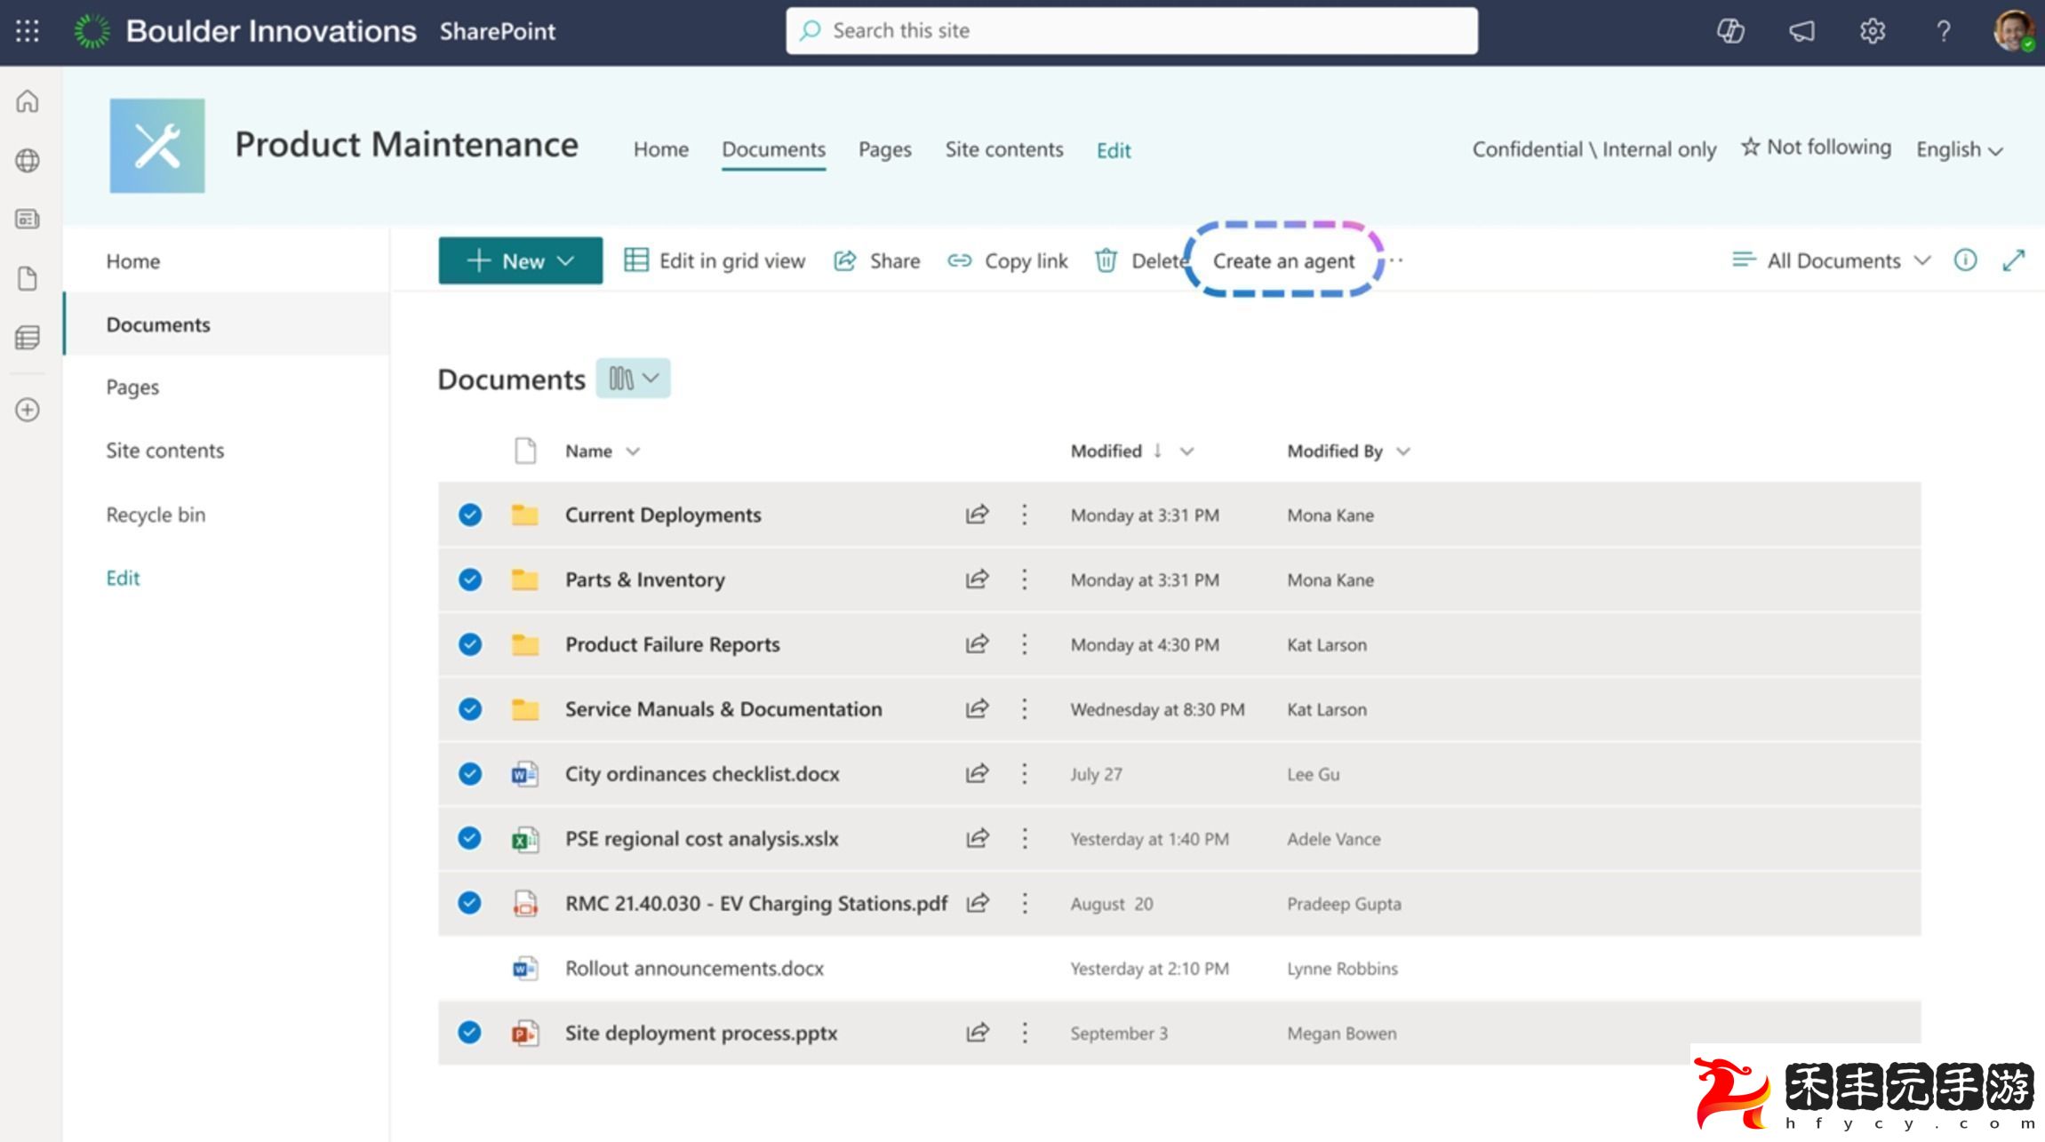Image resolution: width=2045 pixels, height=1142 pixels.
Task: Deselect City ordinances checklist.docx row checkmark
Action: pyautogui.click(x=470, y=773)
